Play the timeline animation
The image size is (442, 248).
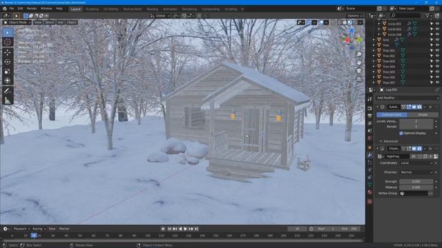(186, 229)
